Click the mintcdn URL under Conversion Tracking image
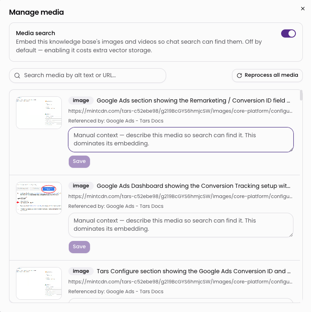 (x=180, y=196)
